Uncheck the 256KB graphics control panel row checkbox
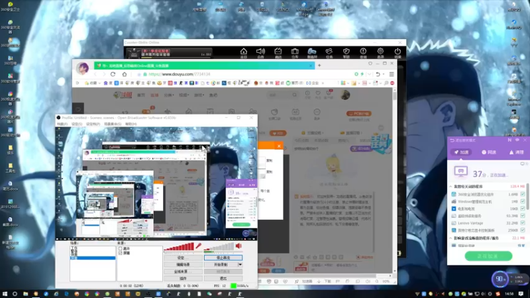The height and width of the screenshot is (298, 530). 523,230
